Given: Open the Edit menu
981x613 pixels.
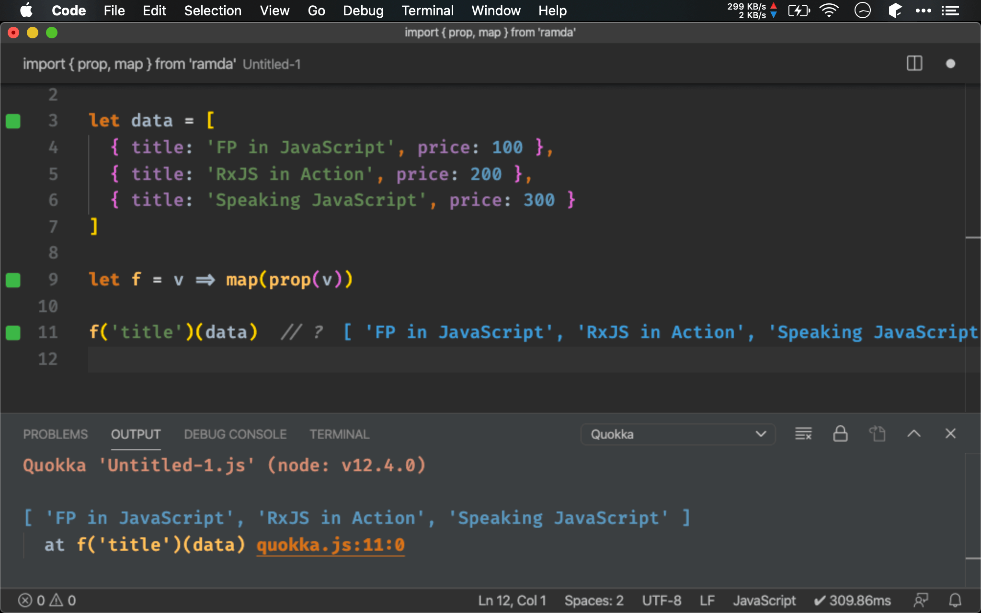Looking at the screenshot, I should tap(154, 11).
